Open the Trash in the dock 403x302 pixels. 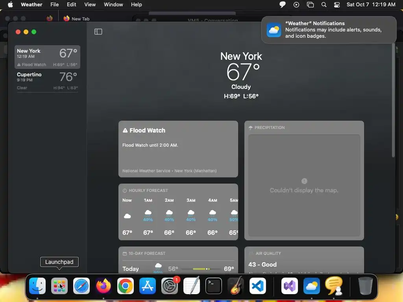pos(365,286)
